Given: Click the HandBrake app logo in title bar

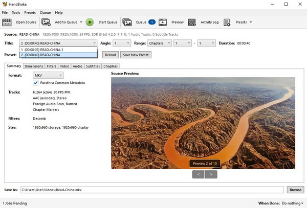Looking at the screenshot, I should click(5, 4).
